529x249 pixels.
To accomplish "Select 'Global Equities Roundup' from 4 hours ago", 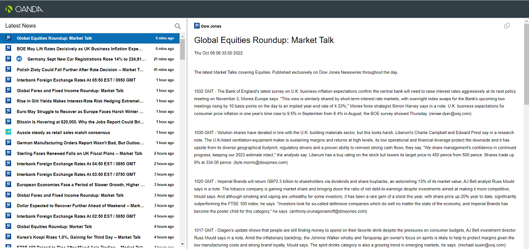I will (x=90, y=227).
